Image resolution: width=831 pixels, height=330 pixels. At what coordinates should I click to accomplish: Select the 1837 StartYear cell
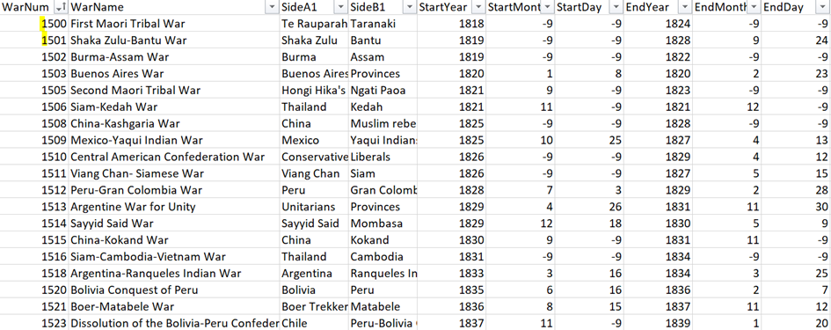pyautogui.click(x=451, y=323)
